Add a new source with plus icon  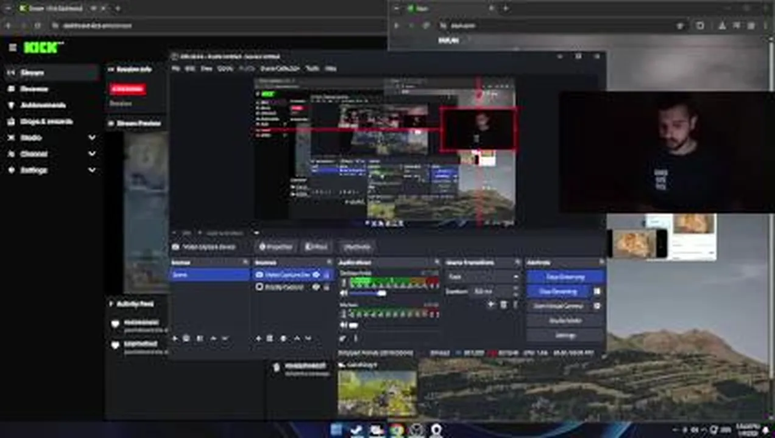(x=258, y=338)
